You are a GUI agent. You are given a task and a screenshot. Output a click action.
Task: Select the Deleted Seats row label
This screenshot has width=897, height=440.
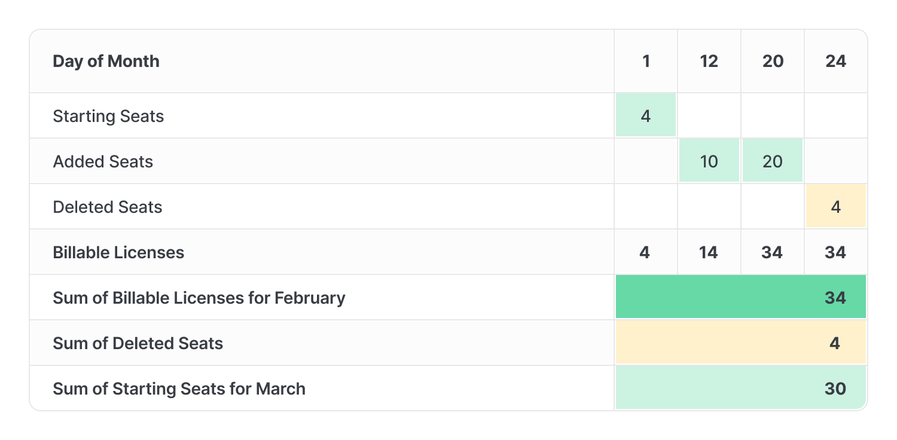click(108, 207)
